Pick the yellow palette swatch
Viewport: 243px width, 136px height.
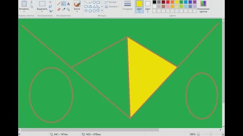[177, 2]
